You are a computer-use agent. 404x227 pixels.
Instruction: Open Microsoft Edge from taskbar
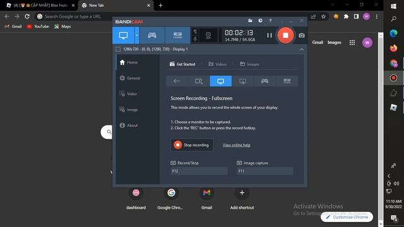click(x=393, y=33)
